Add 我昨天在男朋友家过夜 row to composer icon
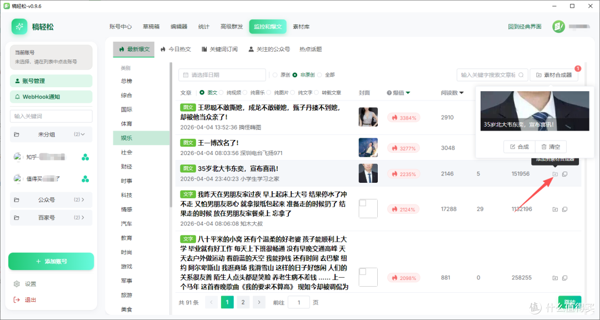Screen dimensions: 600x320 click(x=555, y=209)
